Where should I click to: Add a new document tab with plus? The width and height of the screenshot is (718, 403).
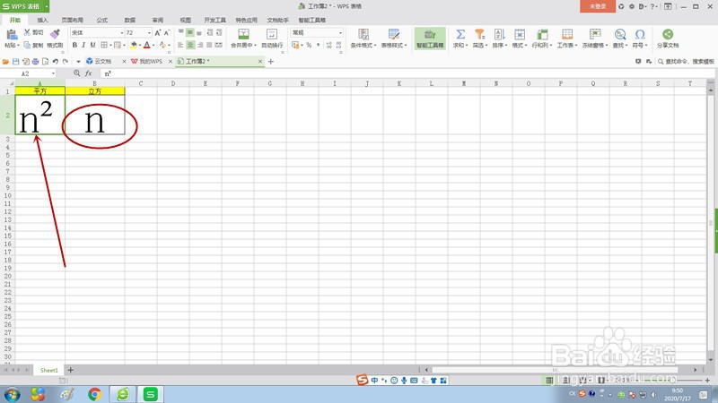271,61
